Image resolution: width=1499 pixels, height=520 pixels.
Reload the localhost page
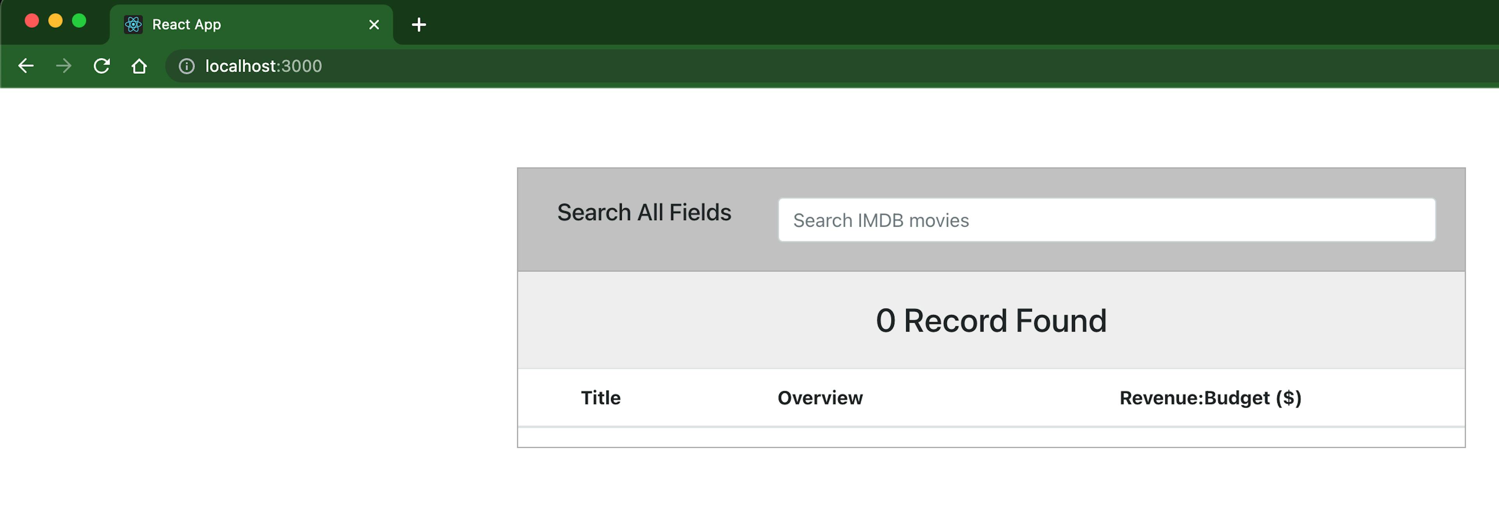[x=101, y=66]
